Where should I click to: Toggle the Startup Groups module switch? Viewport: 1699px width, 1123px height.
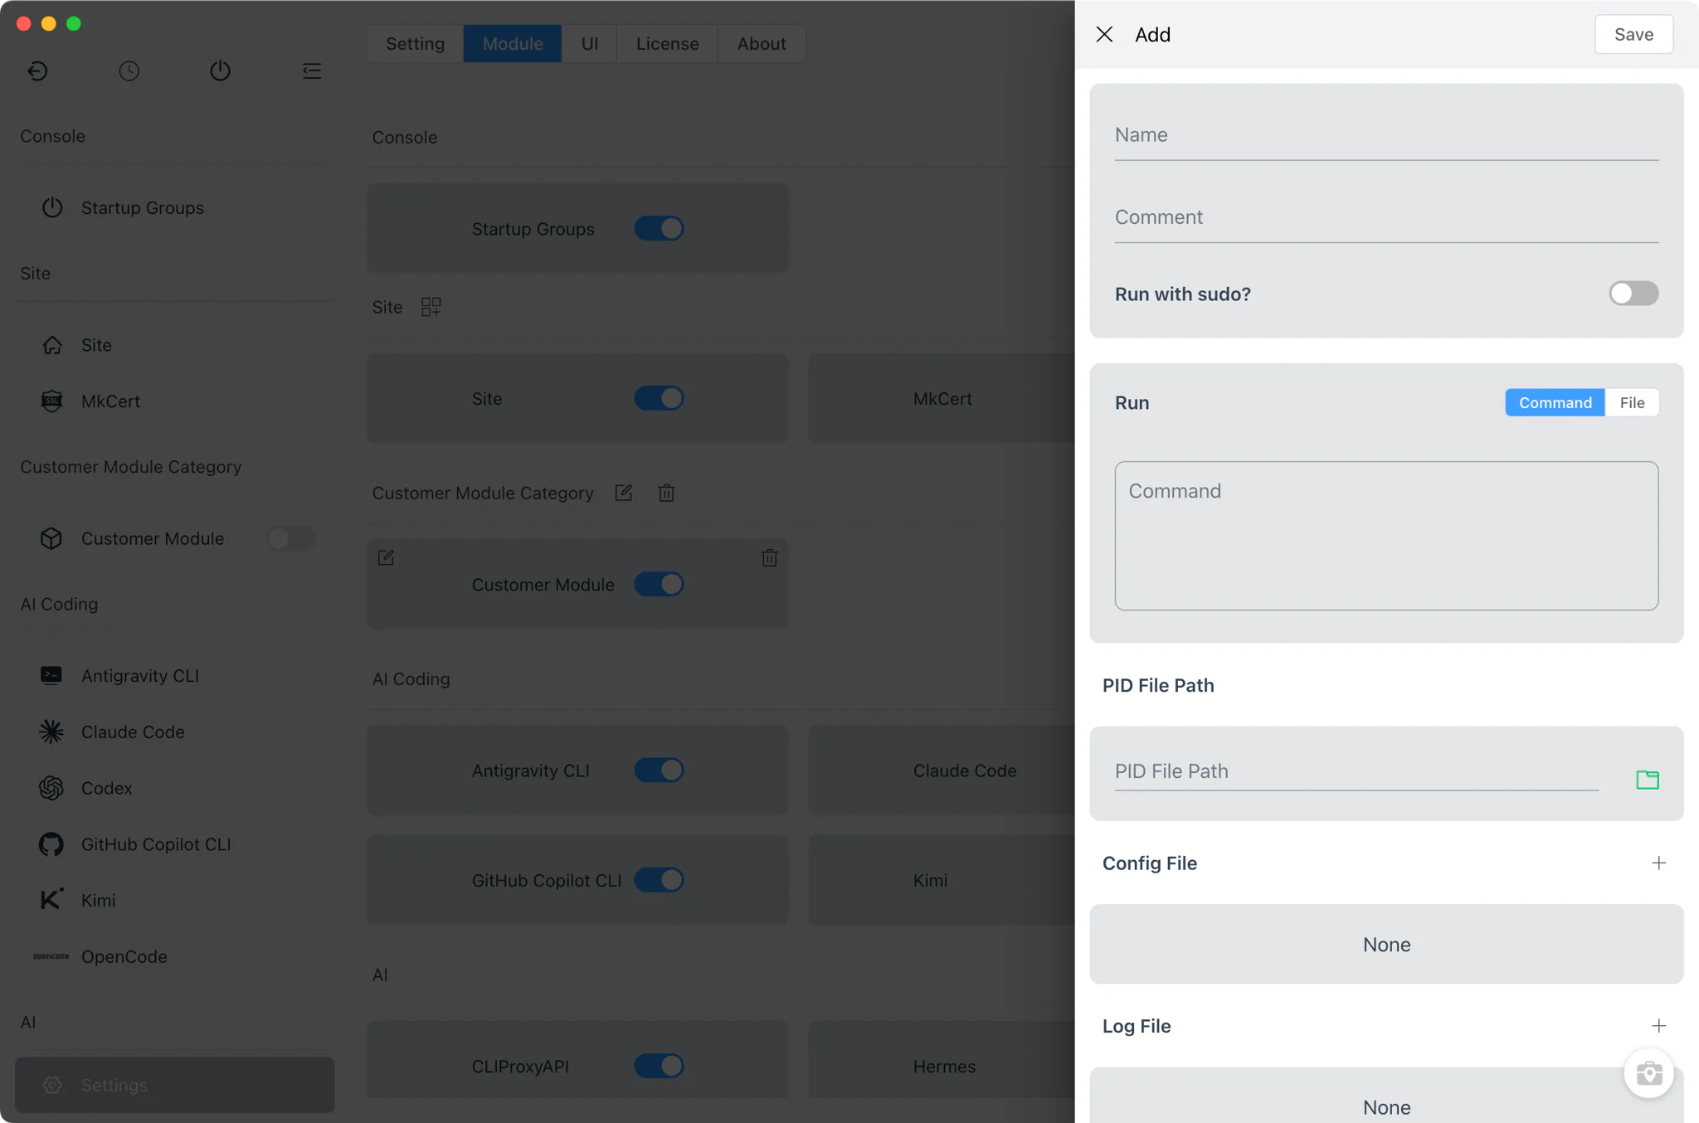tap(659, 228)
